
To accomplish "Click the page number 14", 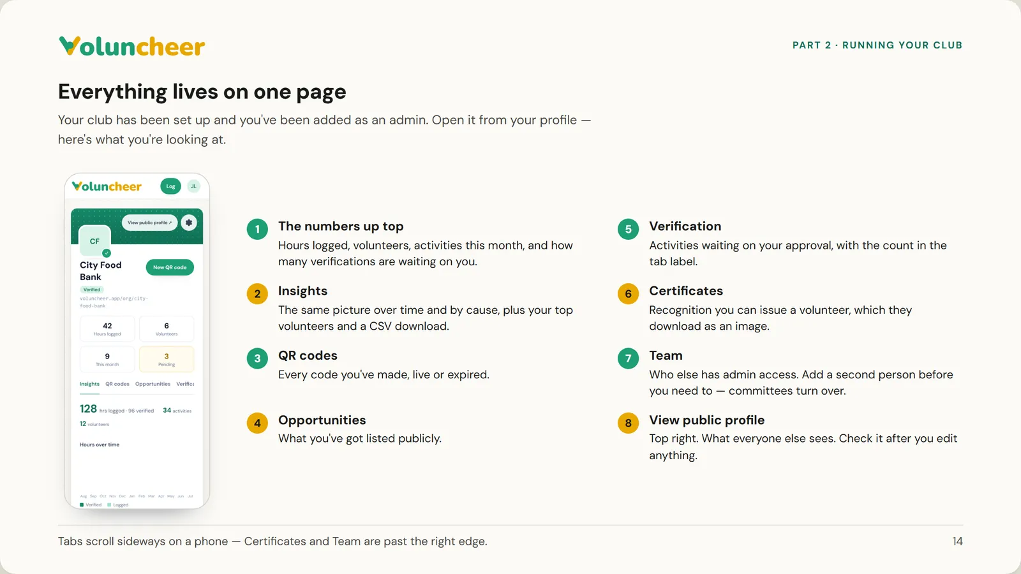I will (957, 541).
